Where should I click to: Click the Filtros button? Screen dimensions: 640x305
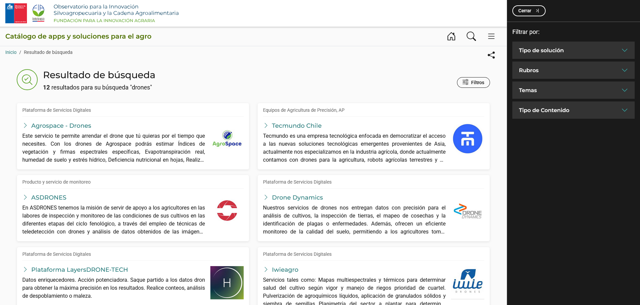pyautogui.click(x=473, y=82)
